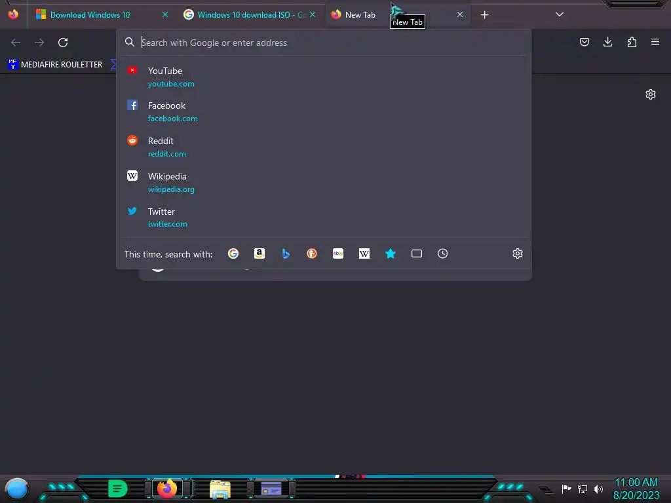Screen dimensions: 671x503
Task: Go forward one page
Action: [39, 43]
